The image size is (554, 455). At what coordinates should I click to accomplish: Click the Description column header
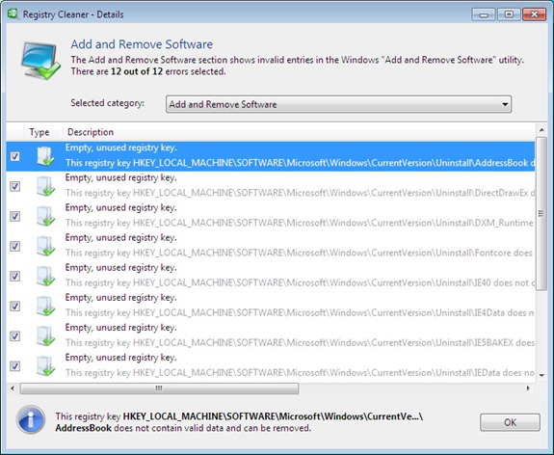pyautogui.click(x=91, y=132)
